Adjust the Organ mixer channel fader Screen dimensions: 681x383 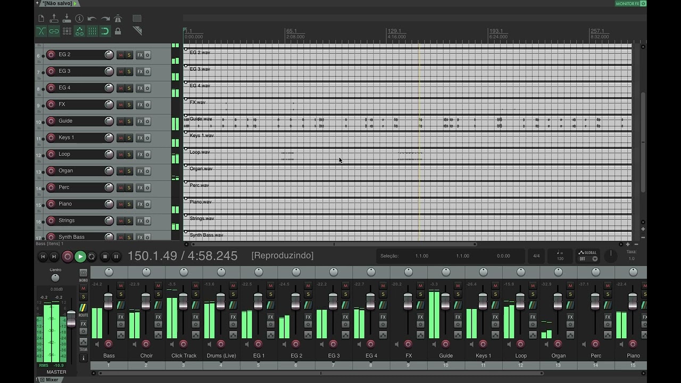pyautogui.click(x=558, y=302)
